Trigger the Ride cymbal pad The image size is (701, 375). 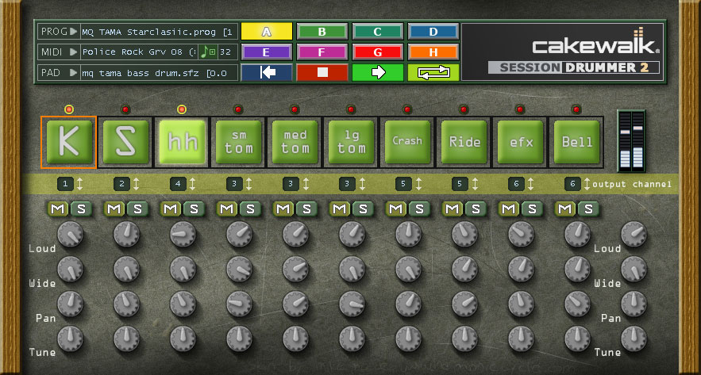(x=464, y=142)
